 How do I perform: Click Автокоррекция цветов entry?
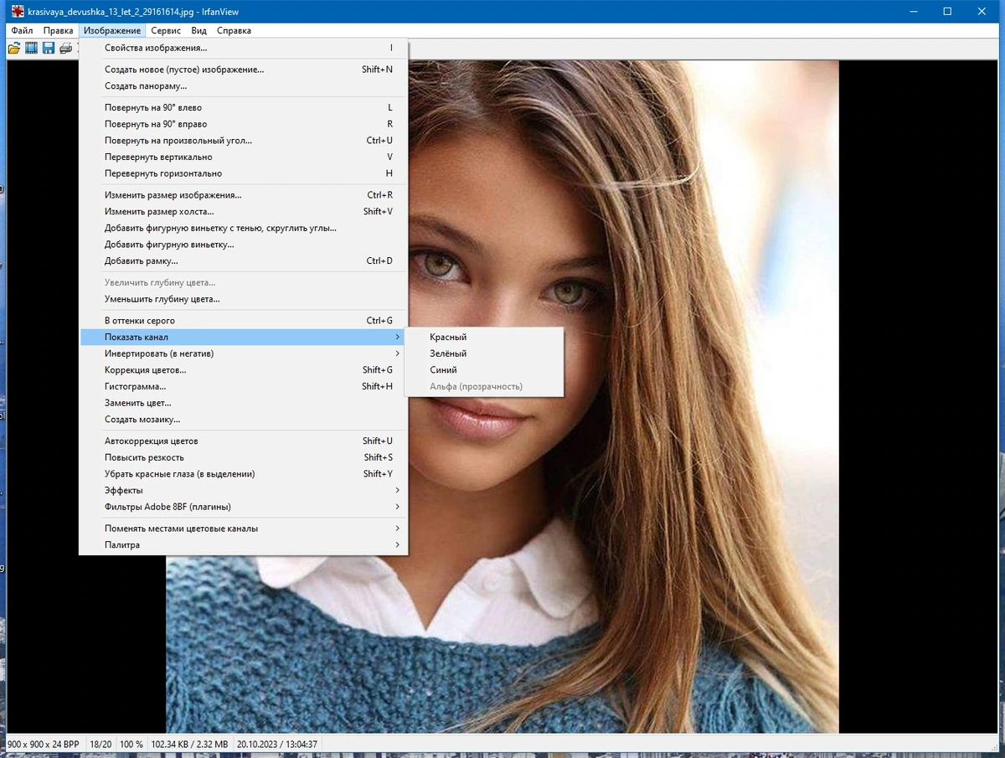click(244, 441)
